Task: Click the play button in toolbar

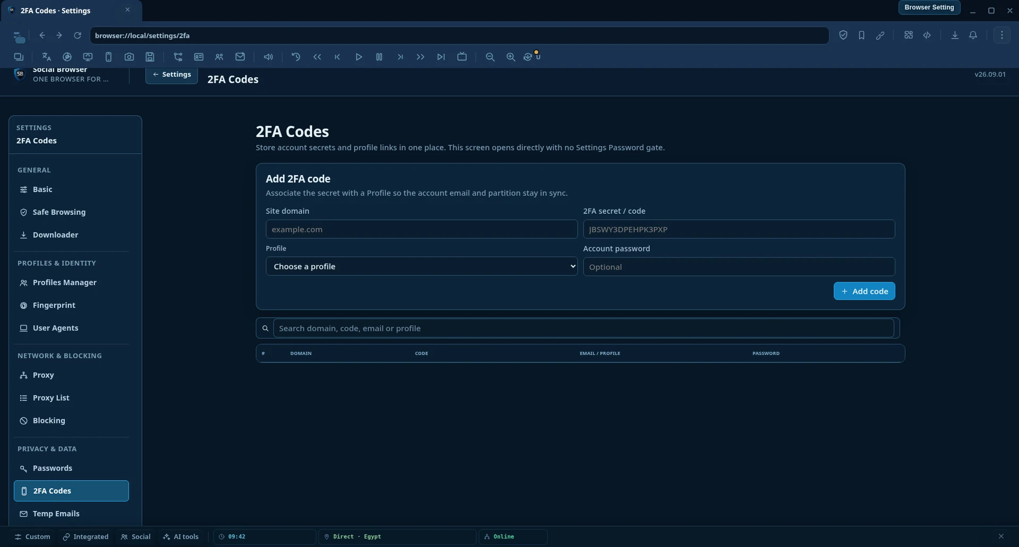Action: point(358,57)
